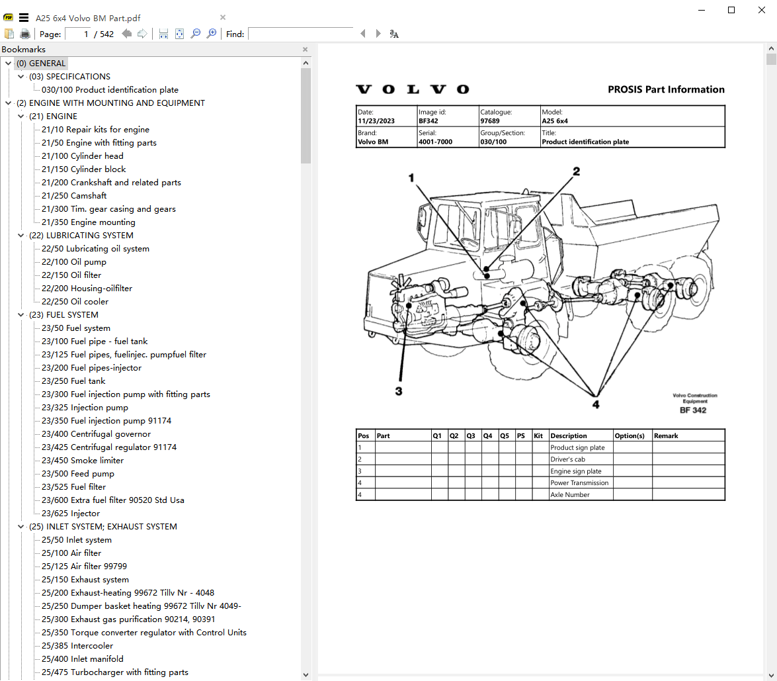Image resolution: width=777 pixels, height=681 pixels.
Task: Toggle Match Case for search
Action: (x=394, y=34)
